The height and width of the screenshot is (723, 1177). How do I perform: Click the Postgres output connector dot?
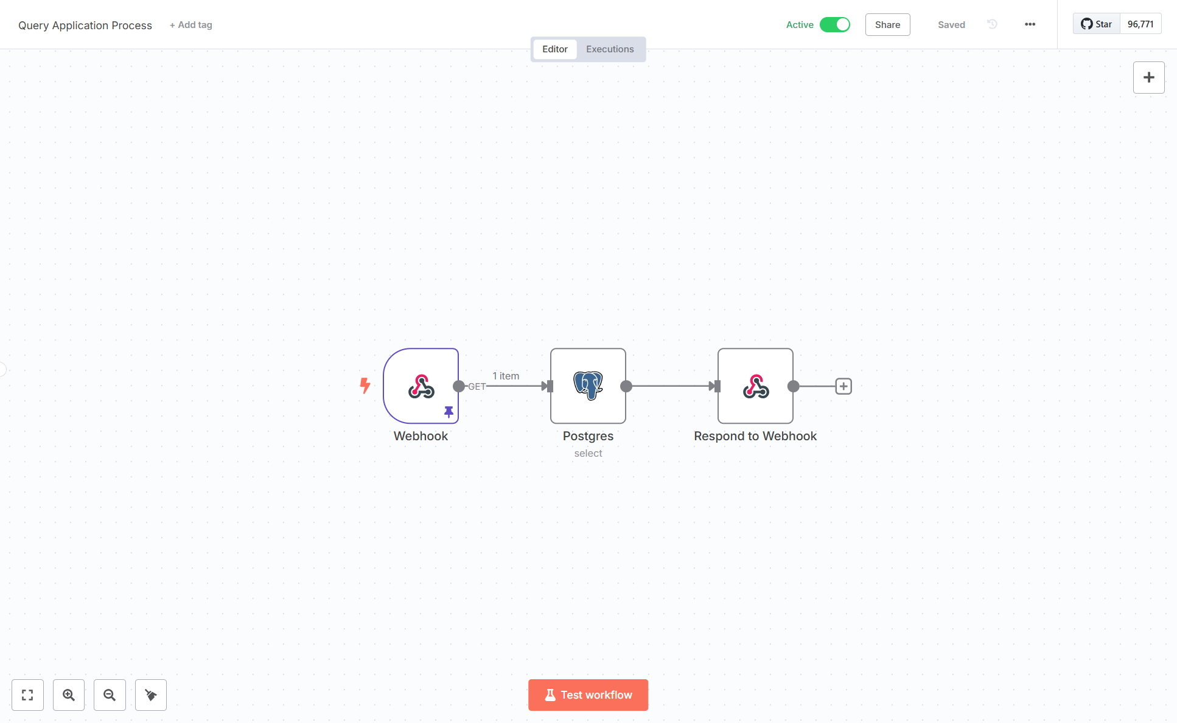pos(626,386)
